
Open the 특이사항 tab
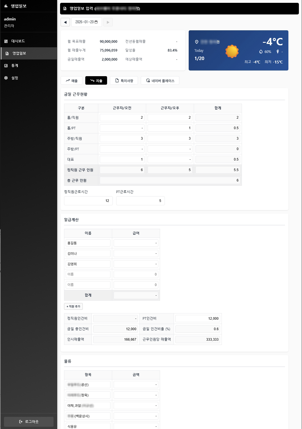[124, 81]
